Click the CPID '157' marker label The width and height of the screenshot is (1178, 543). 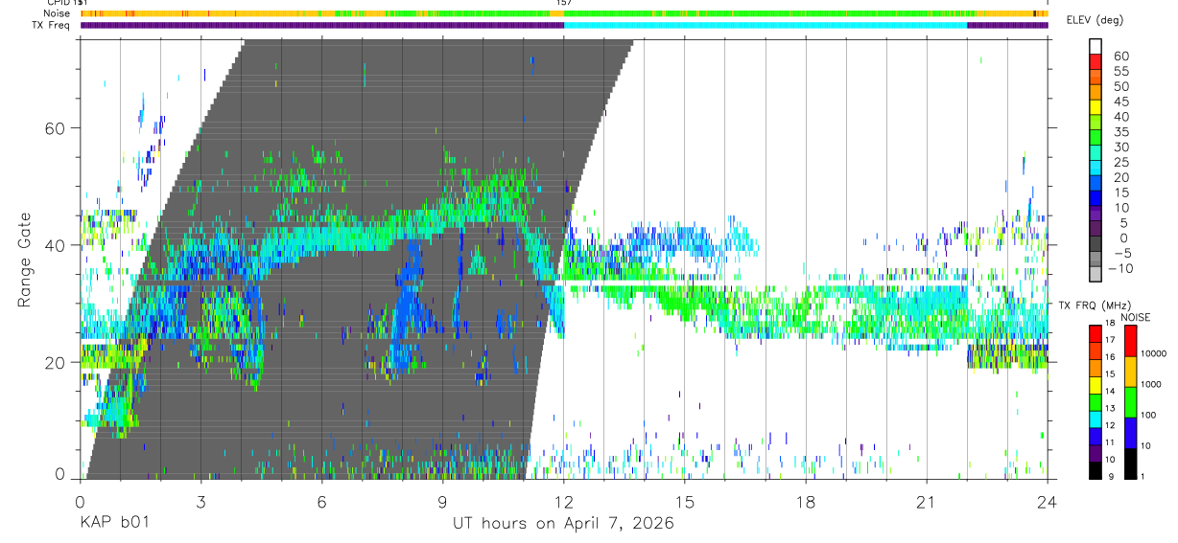point(564,3)
